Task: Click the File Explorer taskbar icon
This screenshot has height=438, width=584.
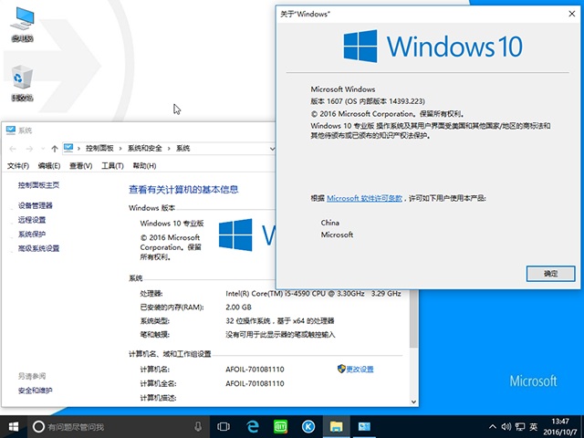Action: tap(337, 426)
